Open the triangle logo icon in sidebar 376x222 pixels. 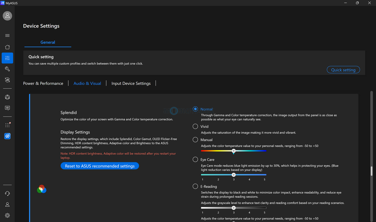click(8, 97)
